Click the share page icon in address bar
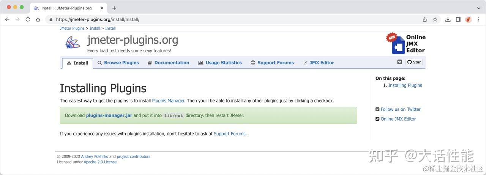 click(425, 19)
